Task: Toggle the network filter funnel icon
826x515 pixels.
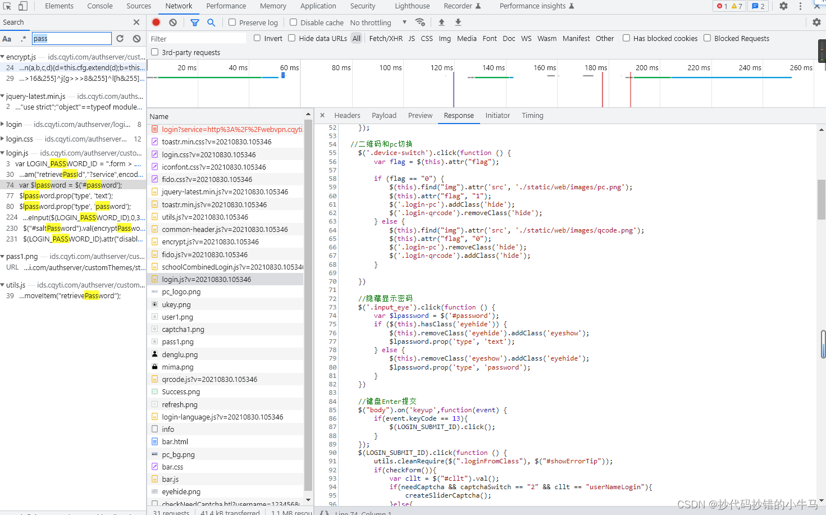Action: [x=195, y=22]
